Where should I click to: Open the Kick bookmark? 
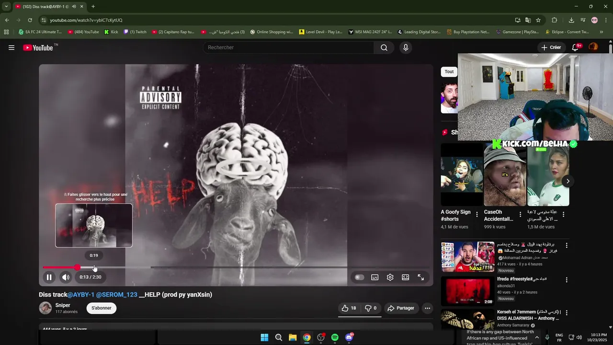click(x=111, y=32)
